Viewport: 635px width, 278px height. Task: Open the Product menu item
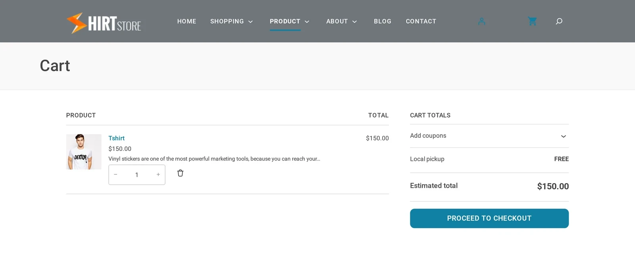click(x=285, y=21)
